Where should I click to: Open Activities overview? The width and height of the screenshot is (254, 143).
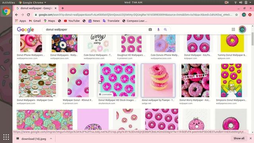click(8, 2)
